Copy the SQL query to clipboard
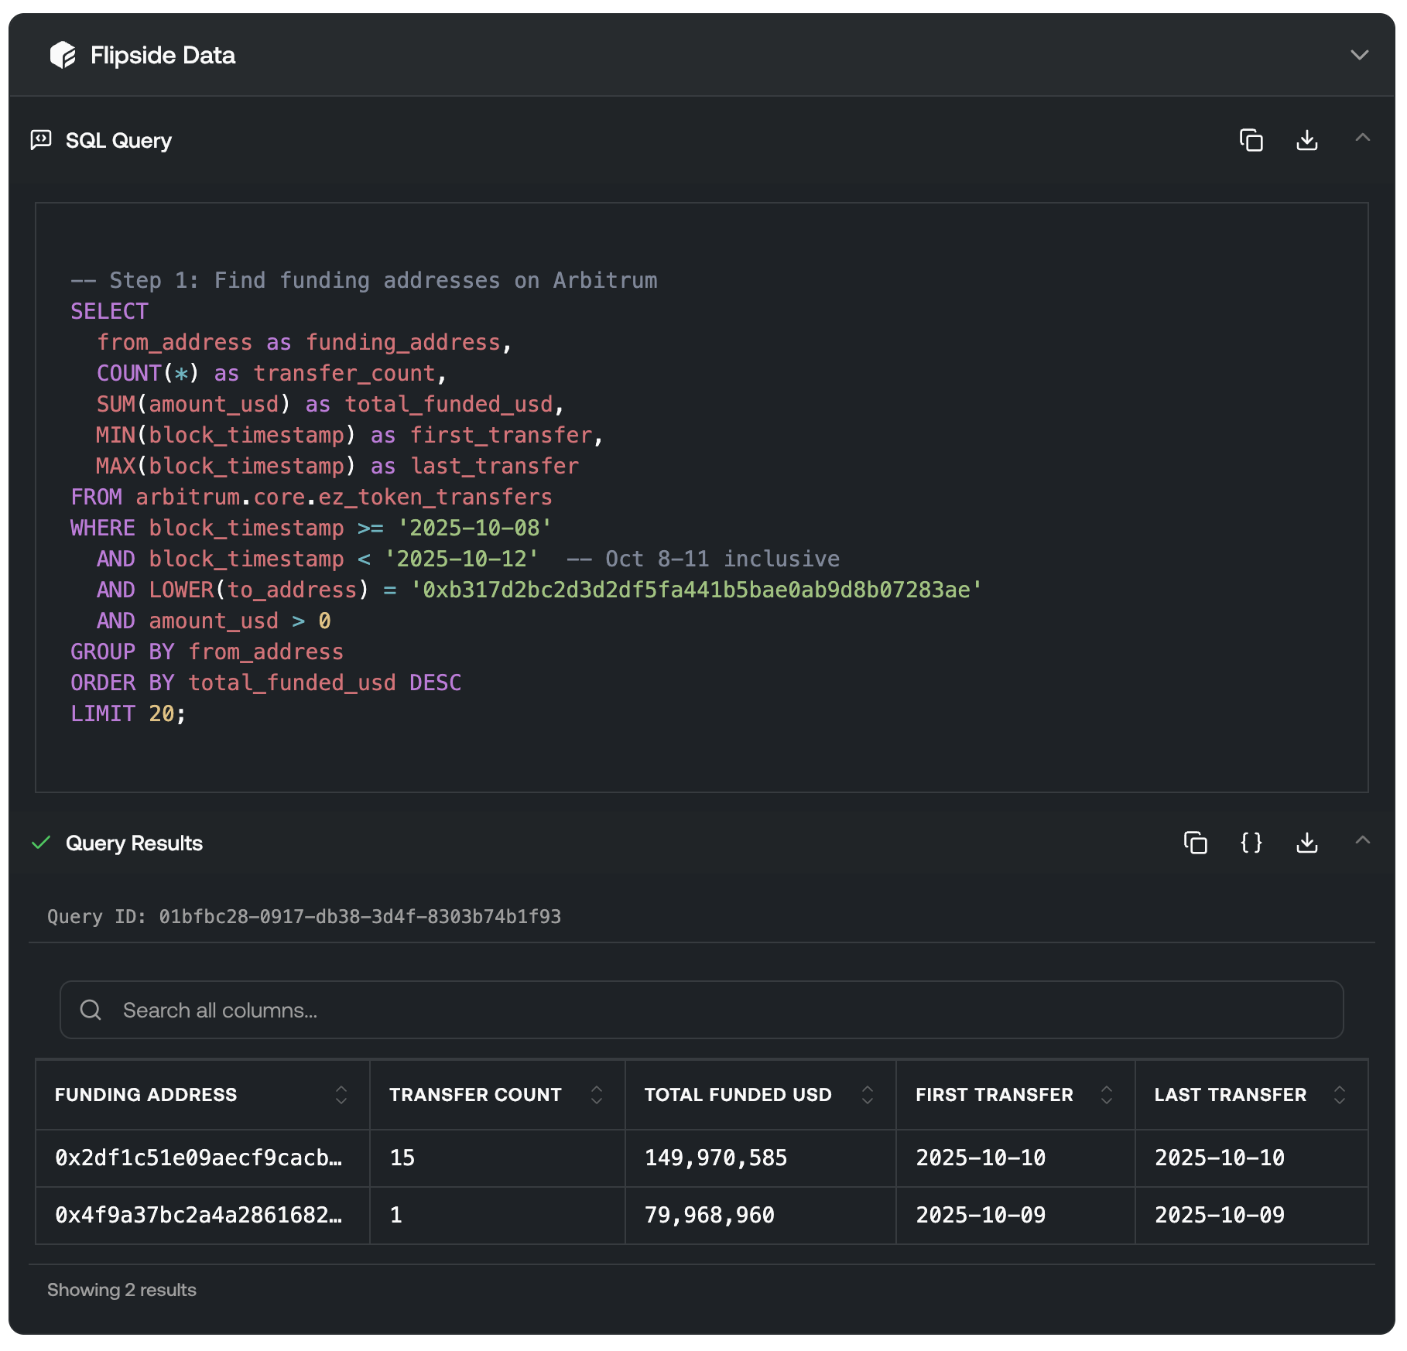 pyautogui.click(x=1251, y=140)
